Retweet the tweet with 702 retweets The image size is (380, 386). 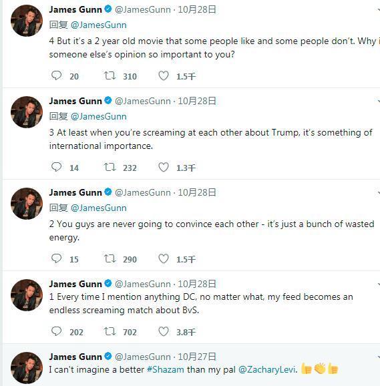pyautogui.click(x=110, y=332)
